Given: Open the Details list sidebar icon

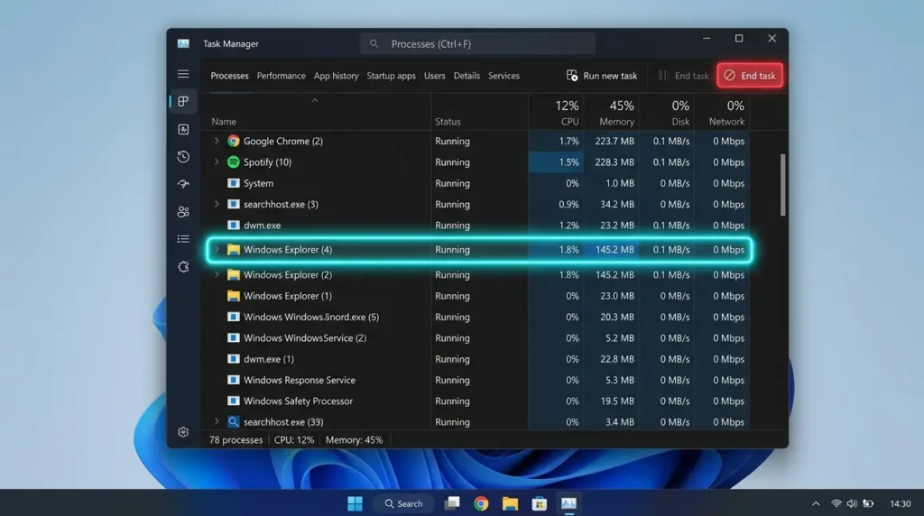Looking at the screenshot, I should (183, 239).
